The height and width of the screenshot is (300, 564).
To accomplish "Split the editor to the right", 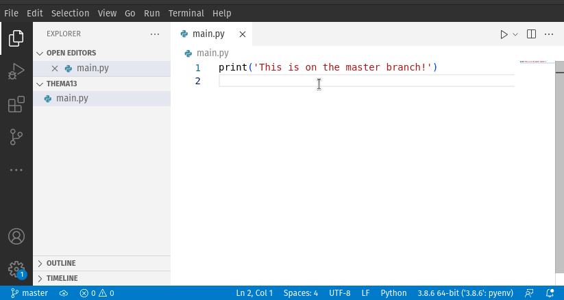I will (531, 34).
